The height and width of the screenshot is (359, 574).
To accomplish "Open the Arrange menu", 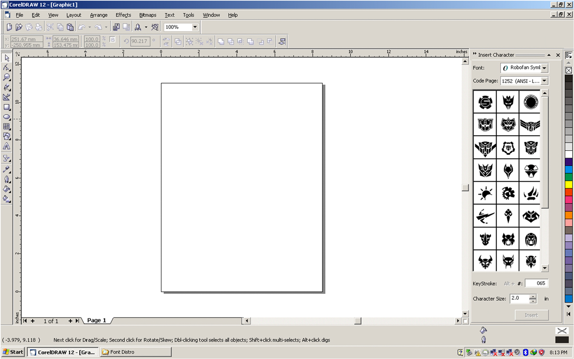I will (99, 15).
